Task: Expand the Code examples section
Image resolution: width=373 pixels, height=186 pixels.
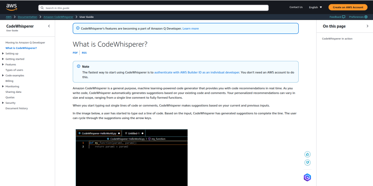Action: click(3, 75)
